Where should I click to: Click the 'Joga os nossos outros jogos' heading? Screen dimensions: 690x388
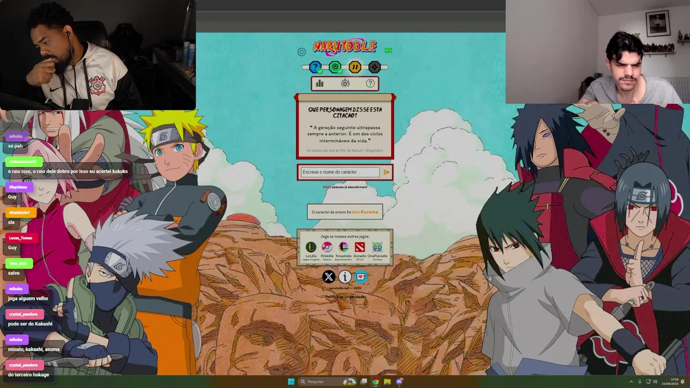pyautogui.click(x=345, y=236)
